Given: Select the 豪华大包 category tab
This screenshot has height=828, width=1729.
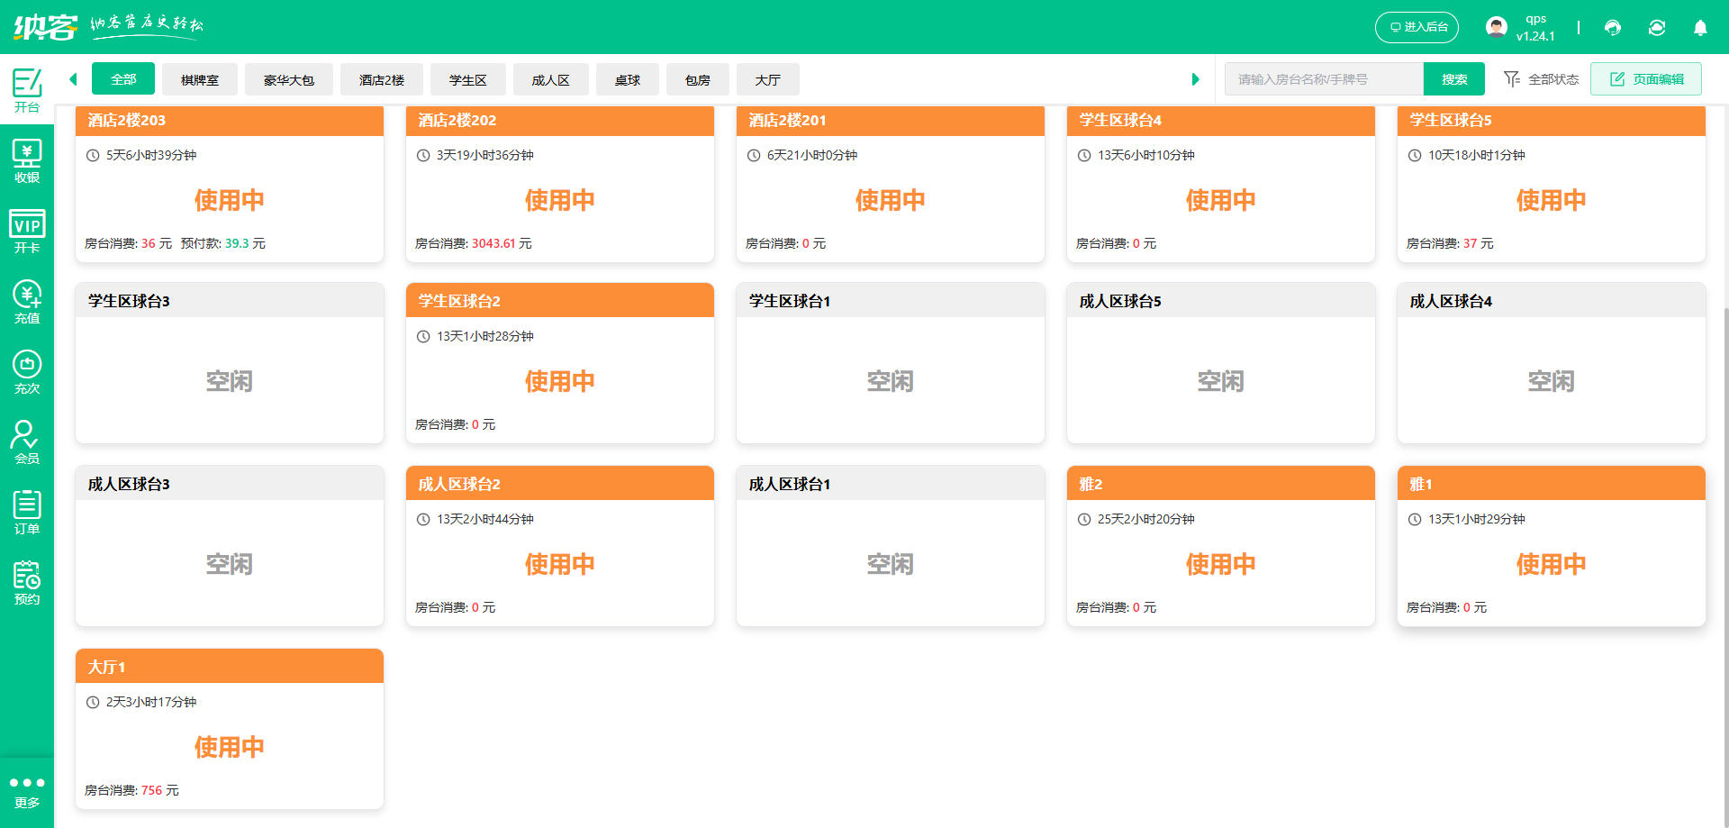Looking at the screenshot, I should [289, 79].
